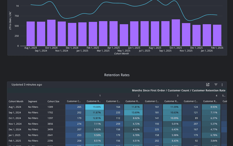Select the 13.69% retention rate cell
This screenshot has height=146, width=233.
tap(133, 113)
